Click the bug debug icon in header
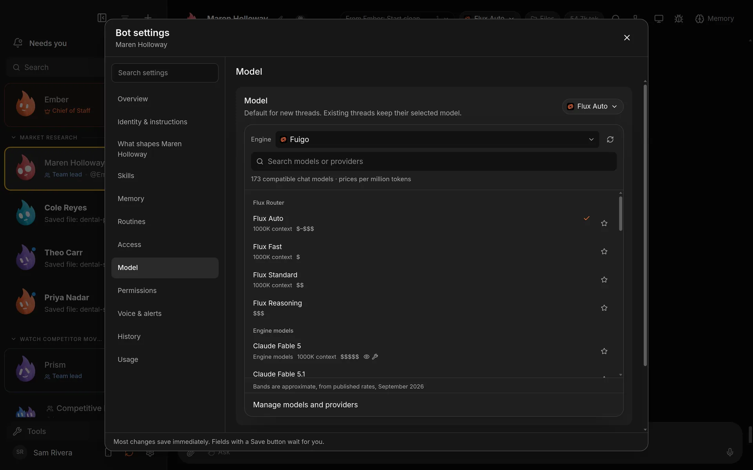Viewport: 753px width, 470px height. tap(678, 18)
